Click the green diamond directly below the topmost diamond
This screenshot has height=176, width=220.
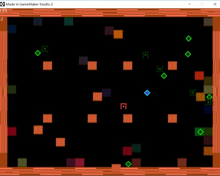click(188, 54)
